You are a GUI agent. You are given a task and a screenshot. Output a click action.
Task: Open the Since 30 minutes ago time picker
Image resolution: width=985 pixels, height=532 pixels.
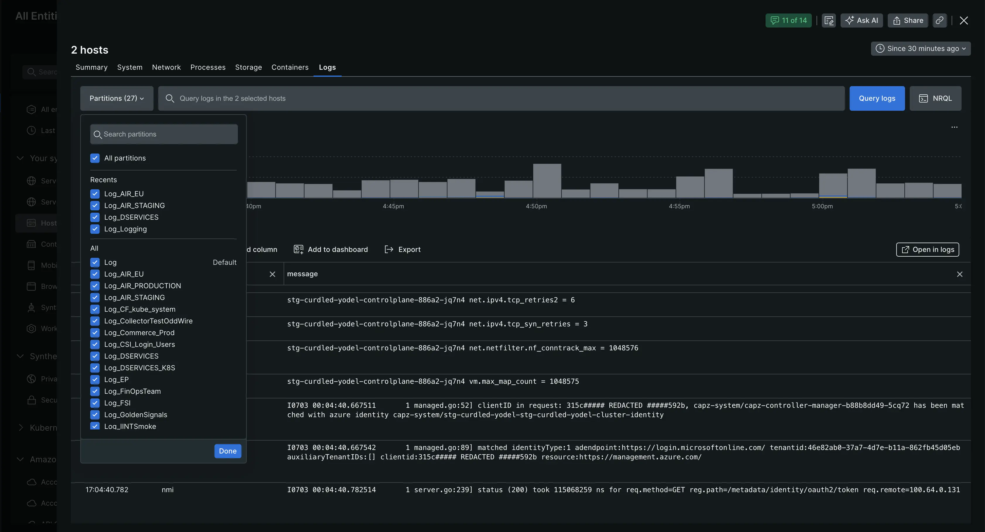pyautogui.click(x=921, y=48)
